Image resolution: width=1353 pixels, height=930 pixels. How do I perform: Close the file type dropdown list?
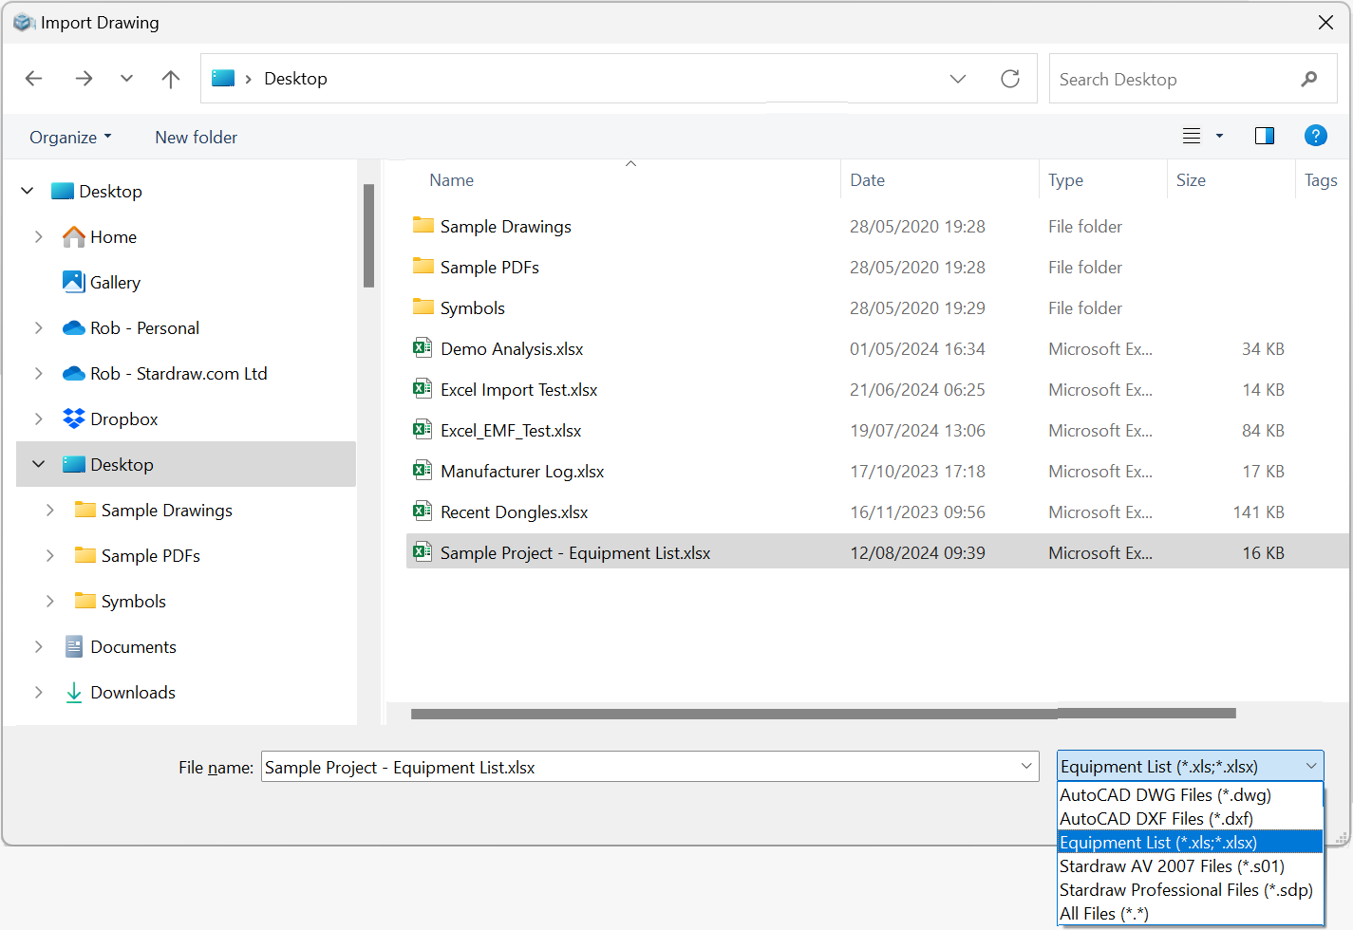tap(1311, 766)
